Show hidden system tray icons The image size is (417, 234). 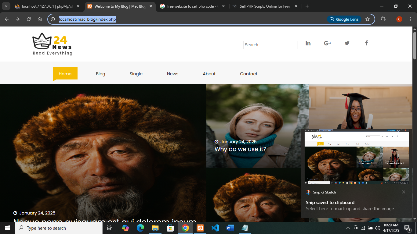[348, 228]
